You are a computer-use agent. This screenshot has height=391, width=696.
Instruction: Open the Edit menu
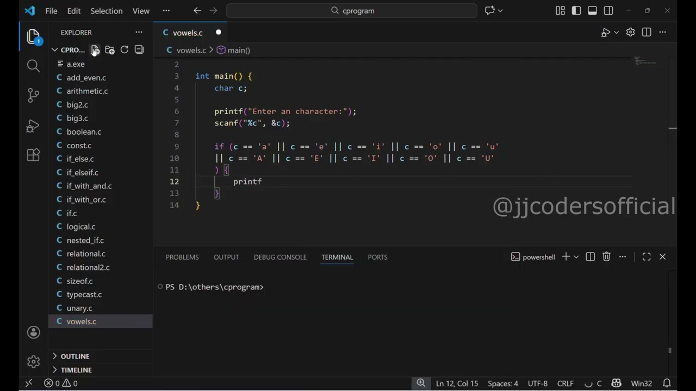click(x=73, y=11)
